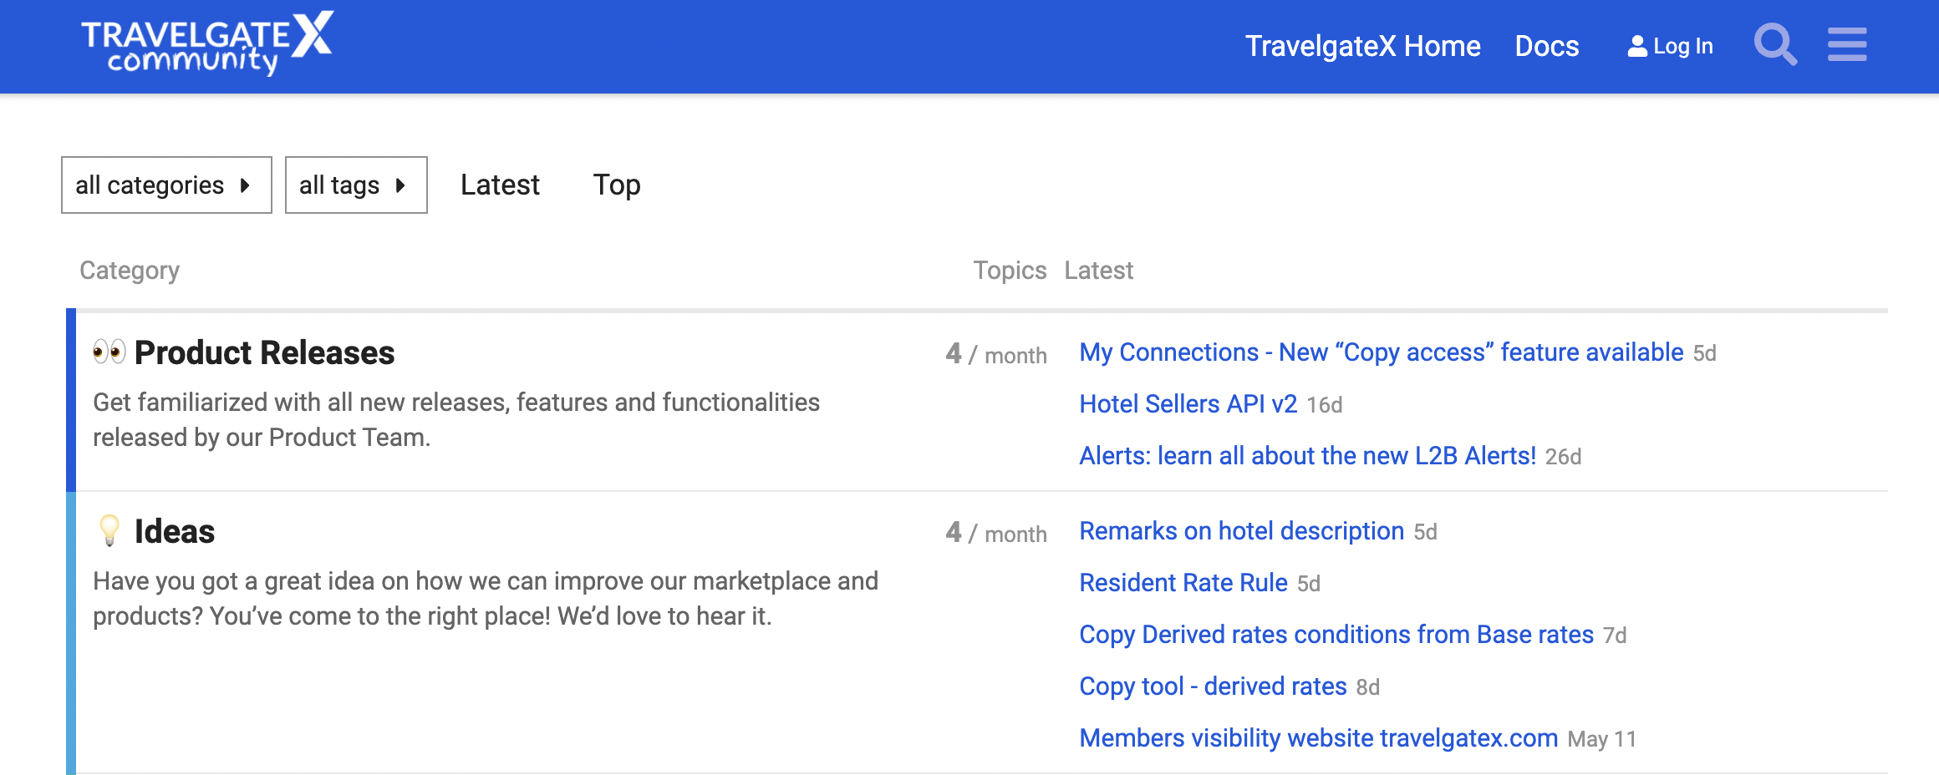1939x775 pixels.
Task: Open the Ideas category heading
Action: (x=175, y=531)
